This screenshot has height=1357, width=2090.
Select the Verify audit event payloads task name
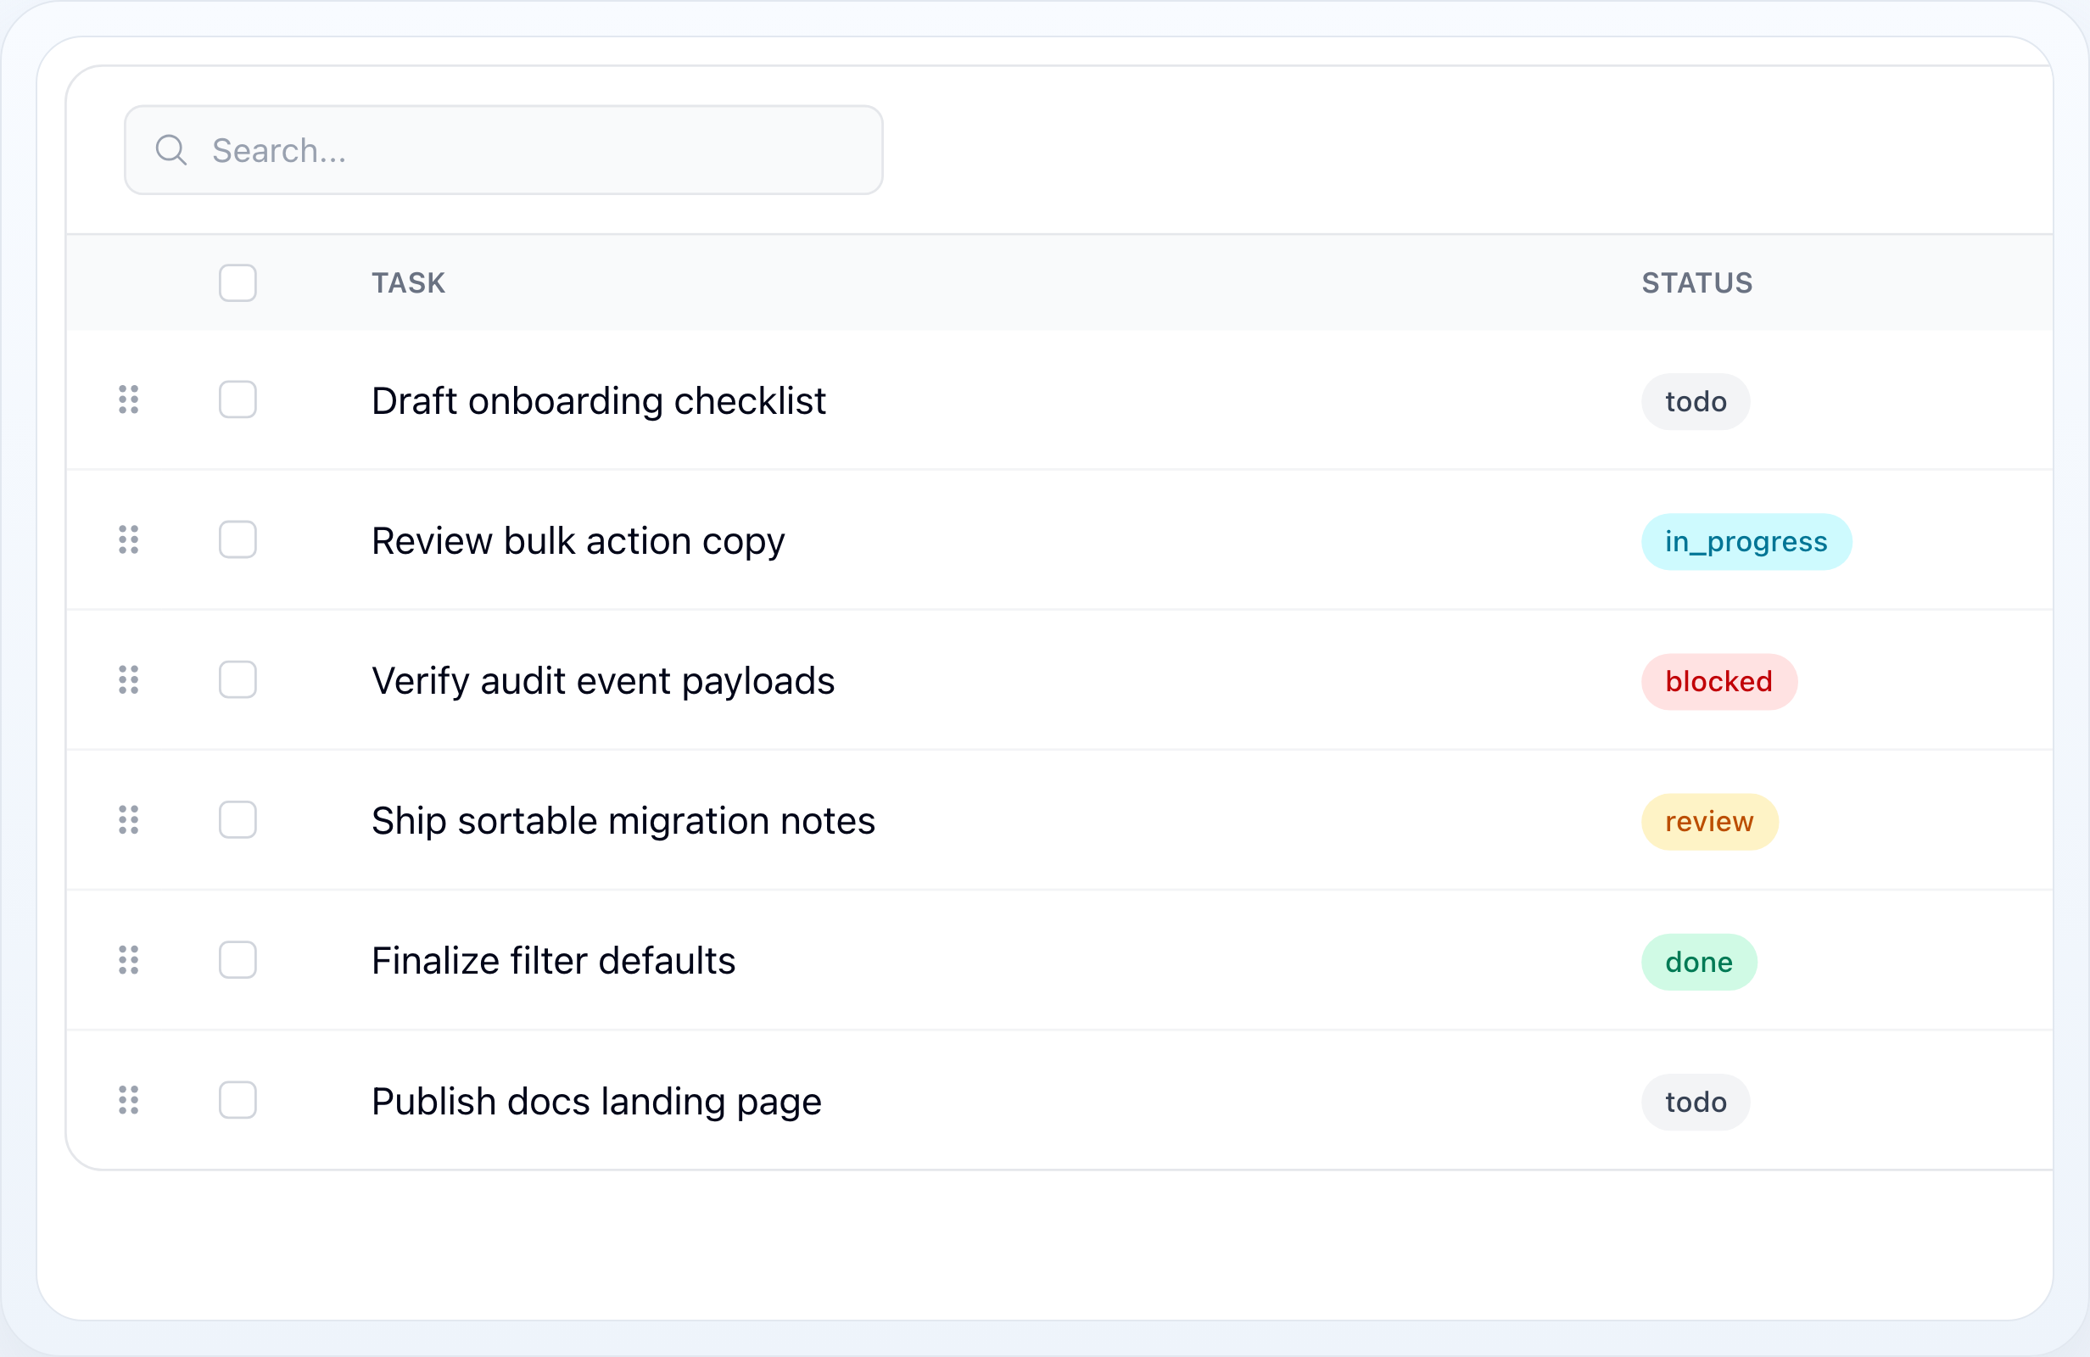pyautogui.click(x=602, y=682)
